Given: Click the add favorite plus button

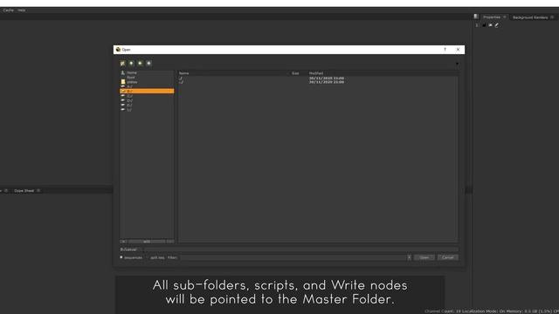Looking at the screenshot, I should pos(123,242).
